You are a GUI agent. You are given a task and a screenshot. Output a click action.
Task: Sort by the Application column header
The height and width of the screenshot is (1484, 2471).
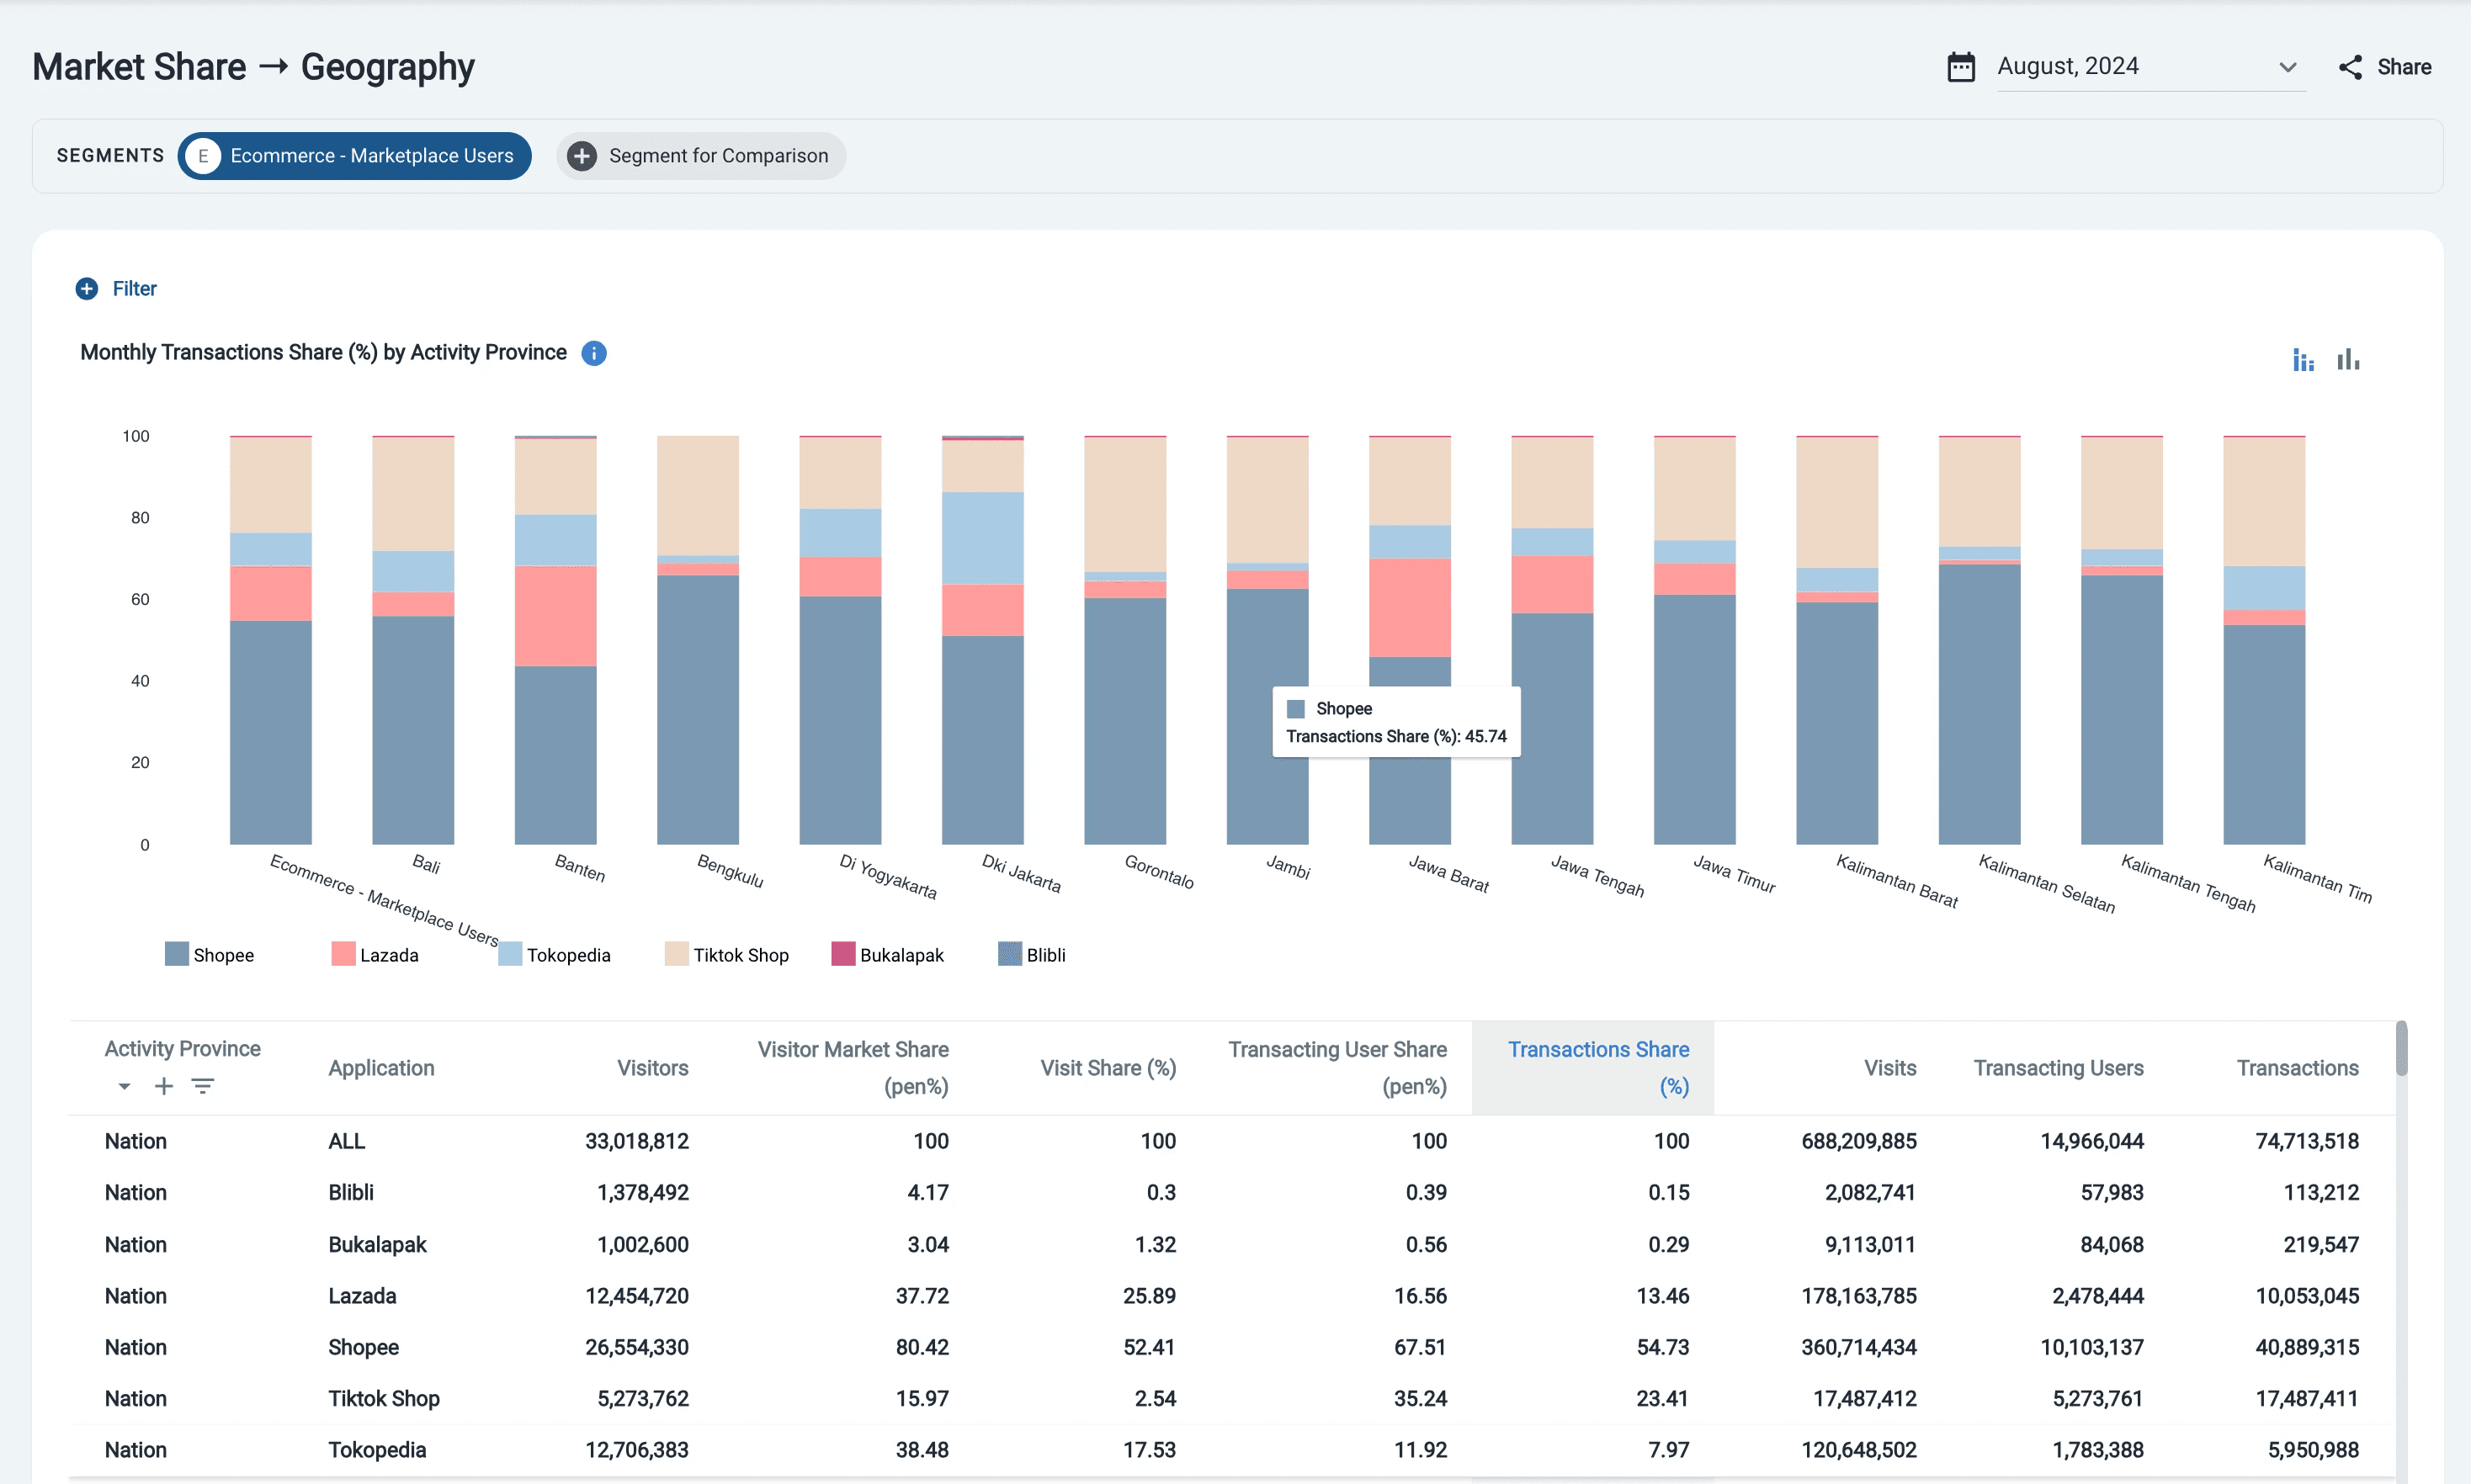click(381, 1068)
